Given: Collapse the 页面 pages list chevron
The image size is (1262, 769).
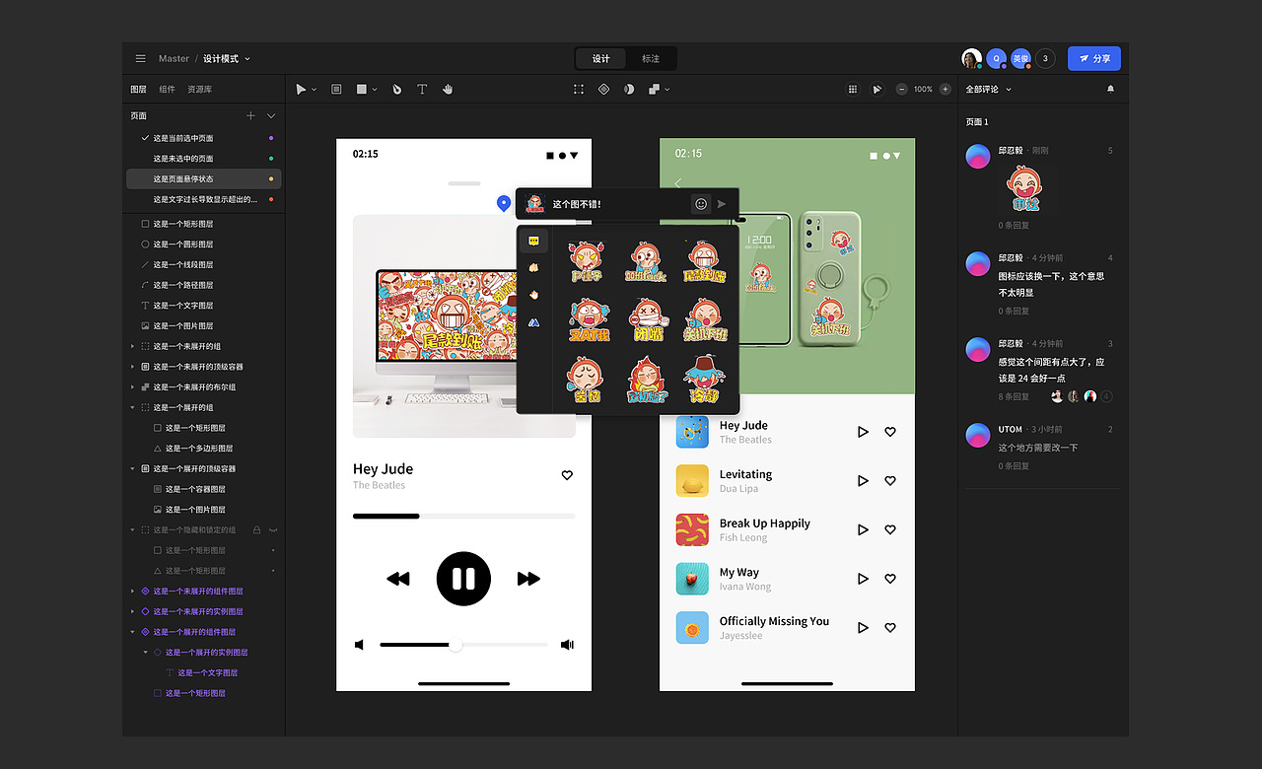Looking at the screenshot, I should click(271, 115).
